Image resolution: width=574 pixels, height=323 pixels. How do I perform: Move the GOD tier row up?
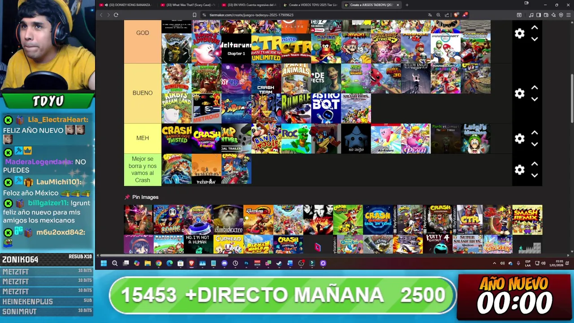tap(535, 28)
